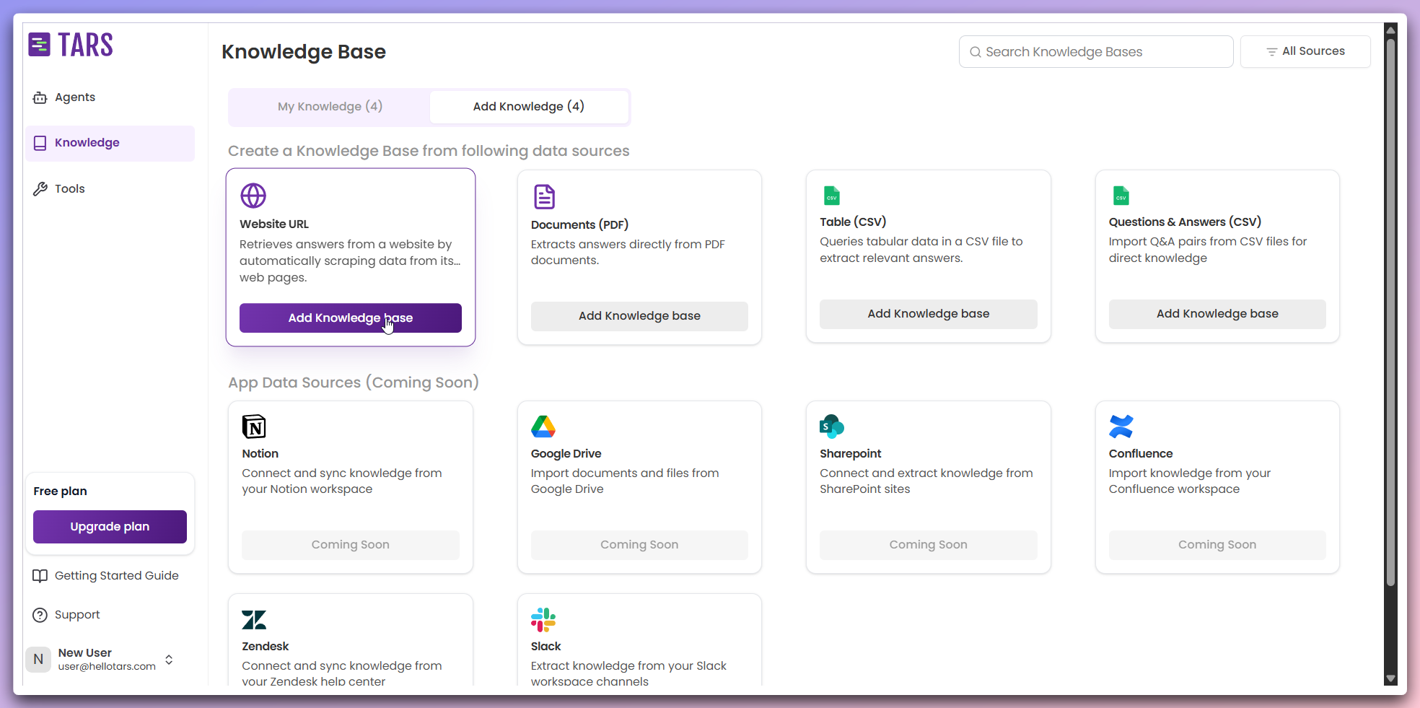Add Knowledge base for Table (CSV)
Screen dimensions: 1420x708
[x=929, y=314]
